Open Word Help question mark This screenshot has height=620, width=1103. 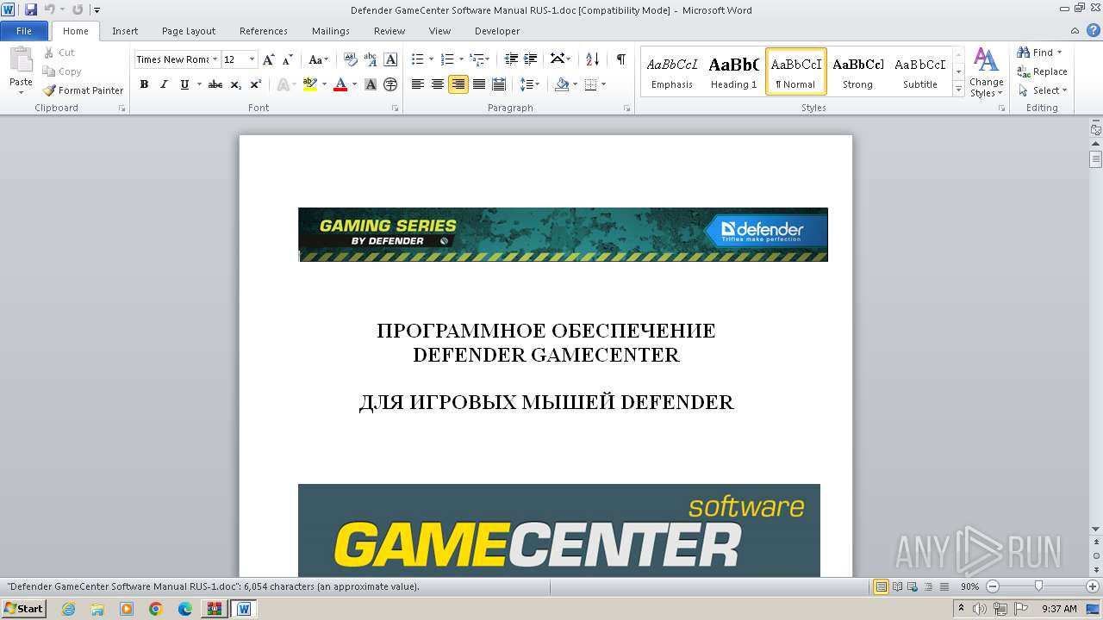(x=1094, y=30)
